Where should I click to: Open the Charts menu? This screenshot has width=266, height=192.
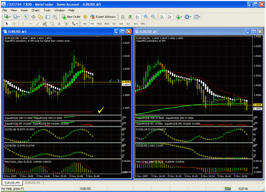click(x=36, y=10)
